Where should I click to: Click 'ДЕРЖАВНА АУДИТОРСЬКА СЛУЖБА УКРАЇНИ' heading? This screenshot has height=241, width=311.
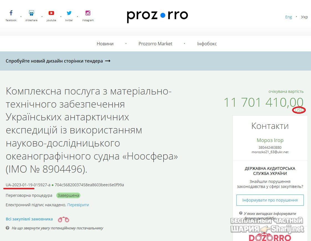point(270,171)
